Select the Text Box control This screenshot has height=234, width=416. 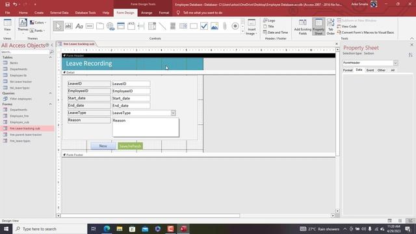click(x=68, y=26)
